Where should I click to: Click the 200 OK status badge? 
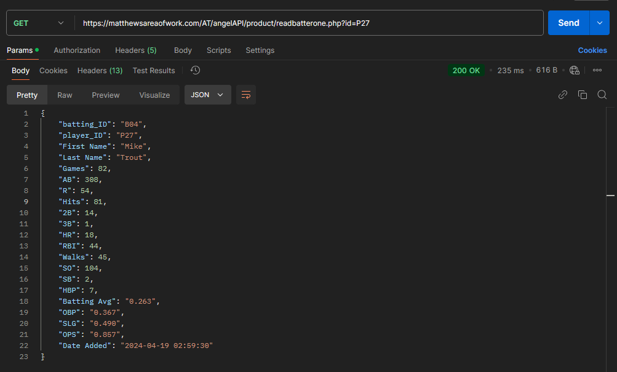(466, 70)
